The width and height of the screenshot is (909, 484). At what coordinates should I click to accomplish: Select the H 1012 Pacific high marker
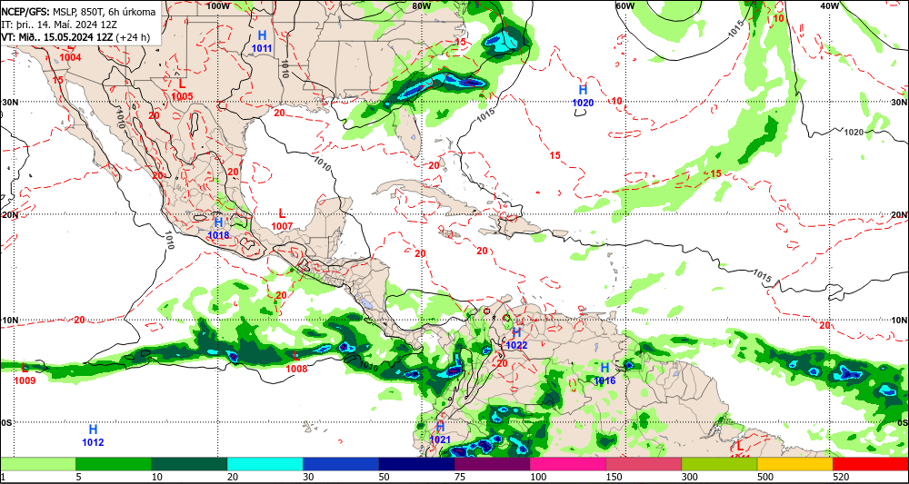click(x=93, y=436)
